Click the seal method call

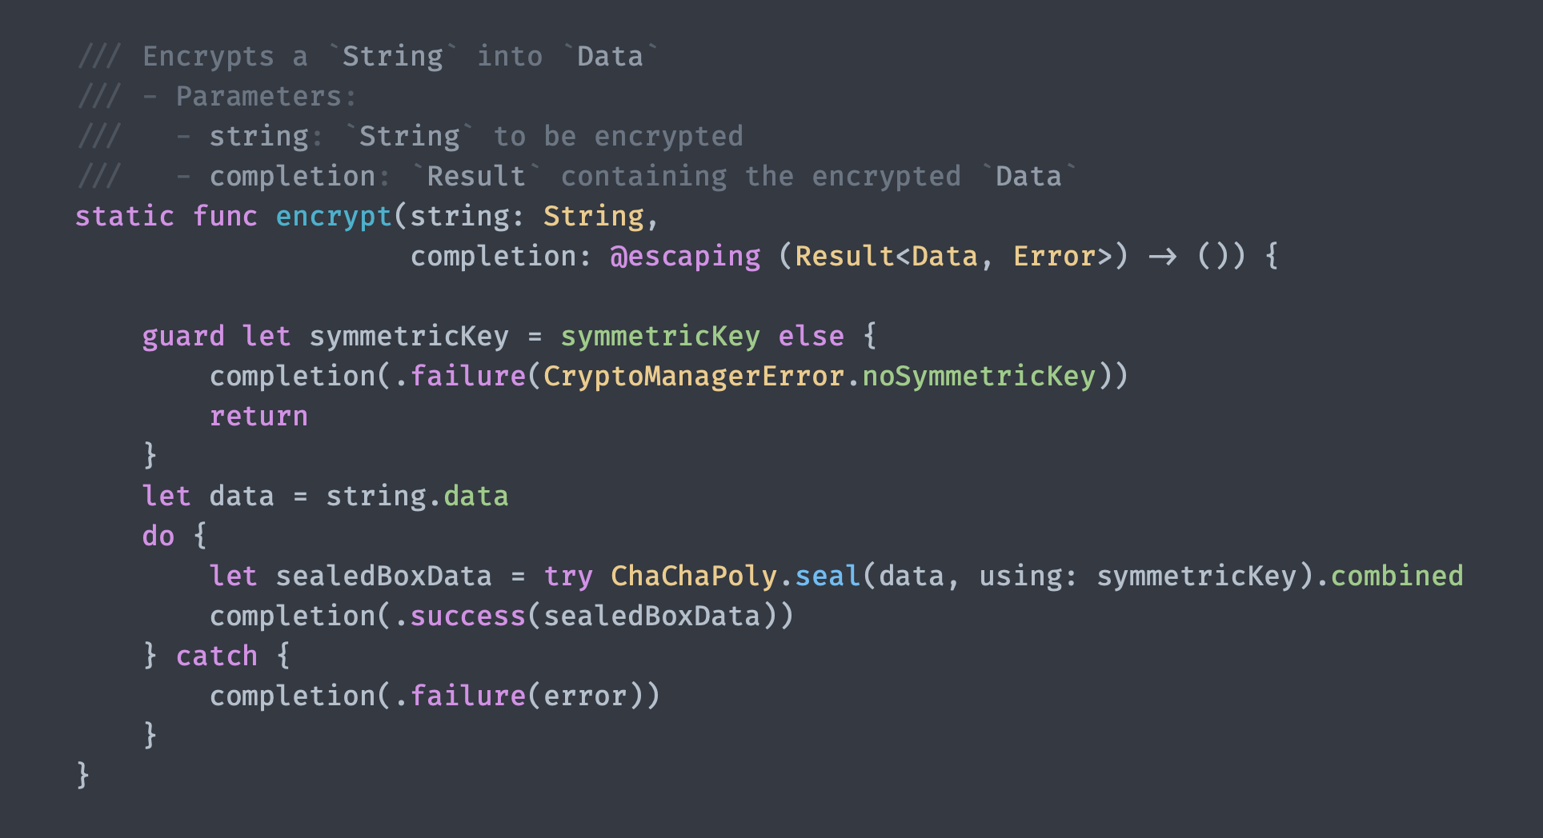(x=827, y=577)
